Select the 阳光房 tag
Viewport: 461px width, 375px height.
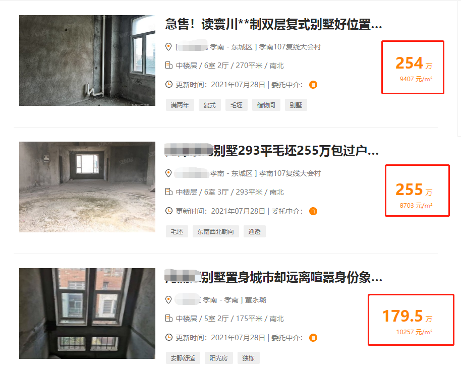tap(219, 358)
